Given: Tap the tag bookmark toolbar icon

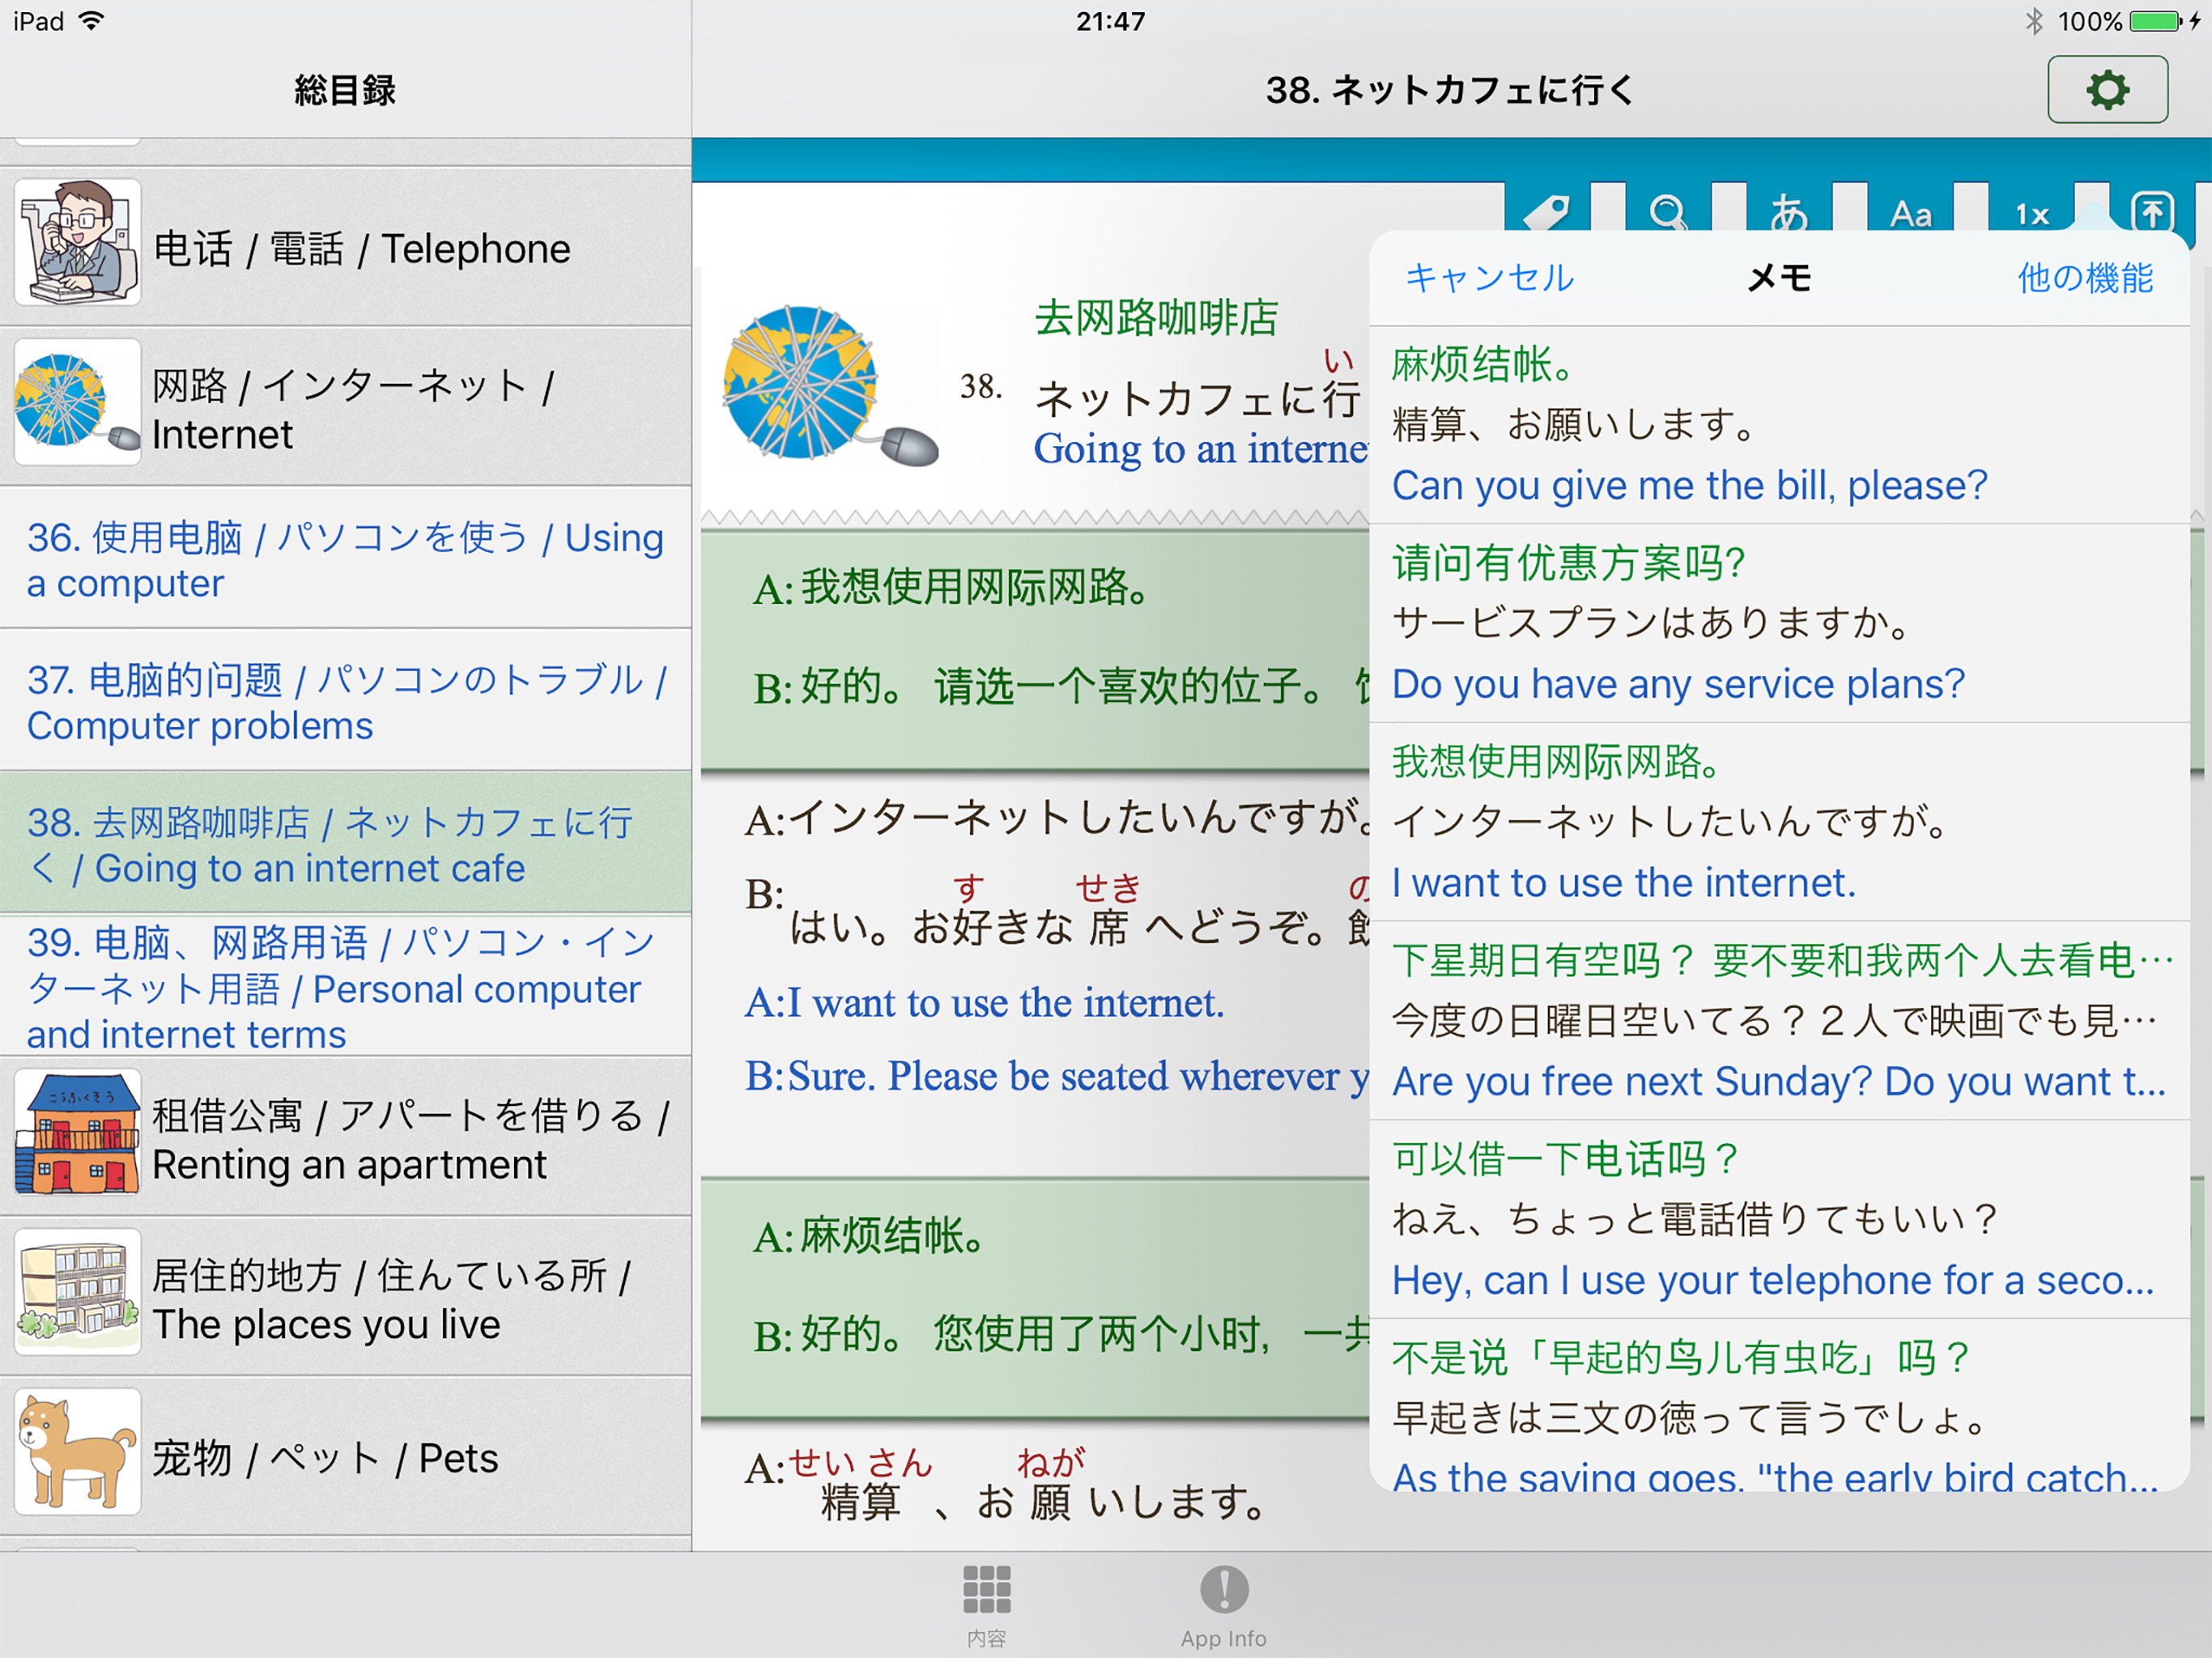Looking at the screenshot, I should 1547,212.
